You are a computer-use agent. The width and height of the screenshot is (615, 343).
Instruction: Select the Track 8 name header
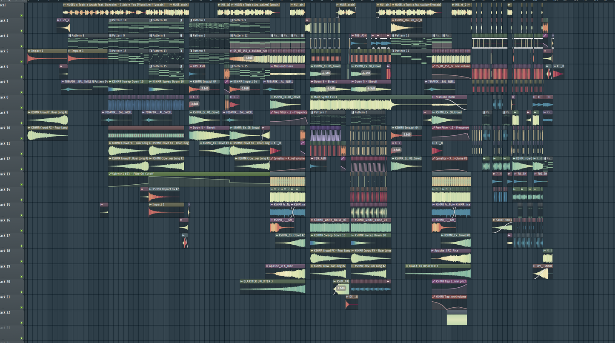8,97
